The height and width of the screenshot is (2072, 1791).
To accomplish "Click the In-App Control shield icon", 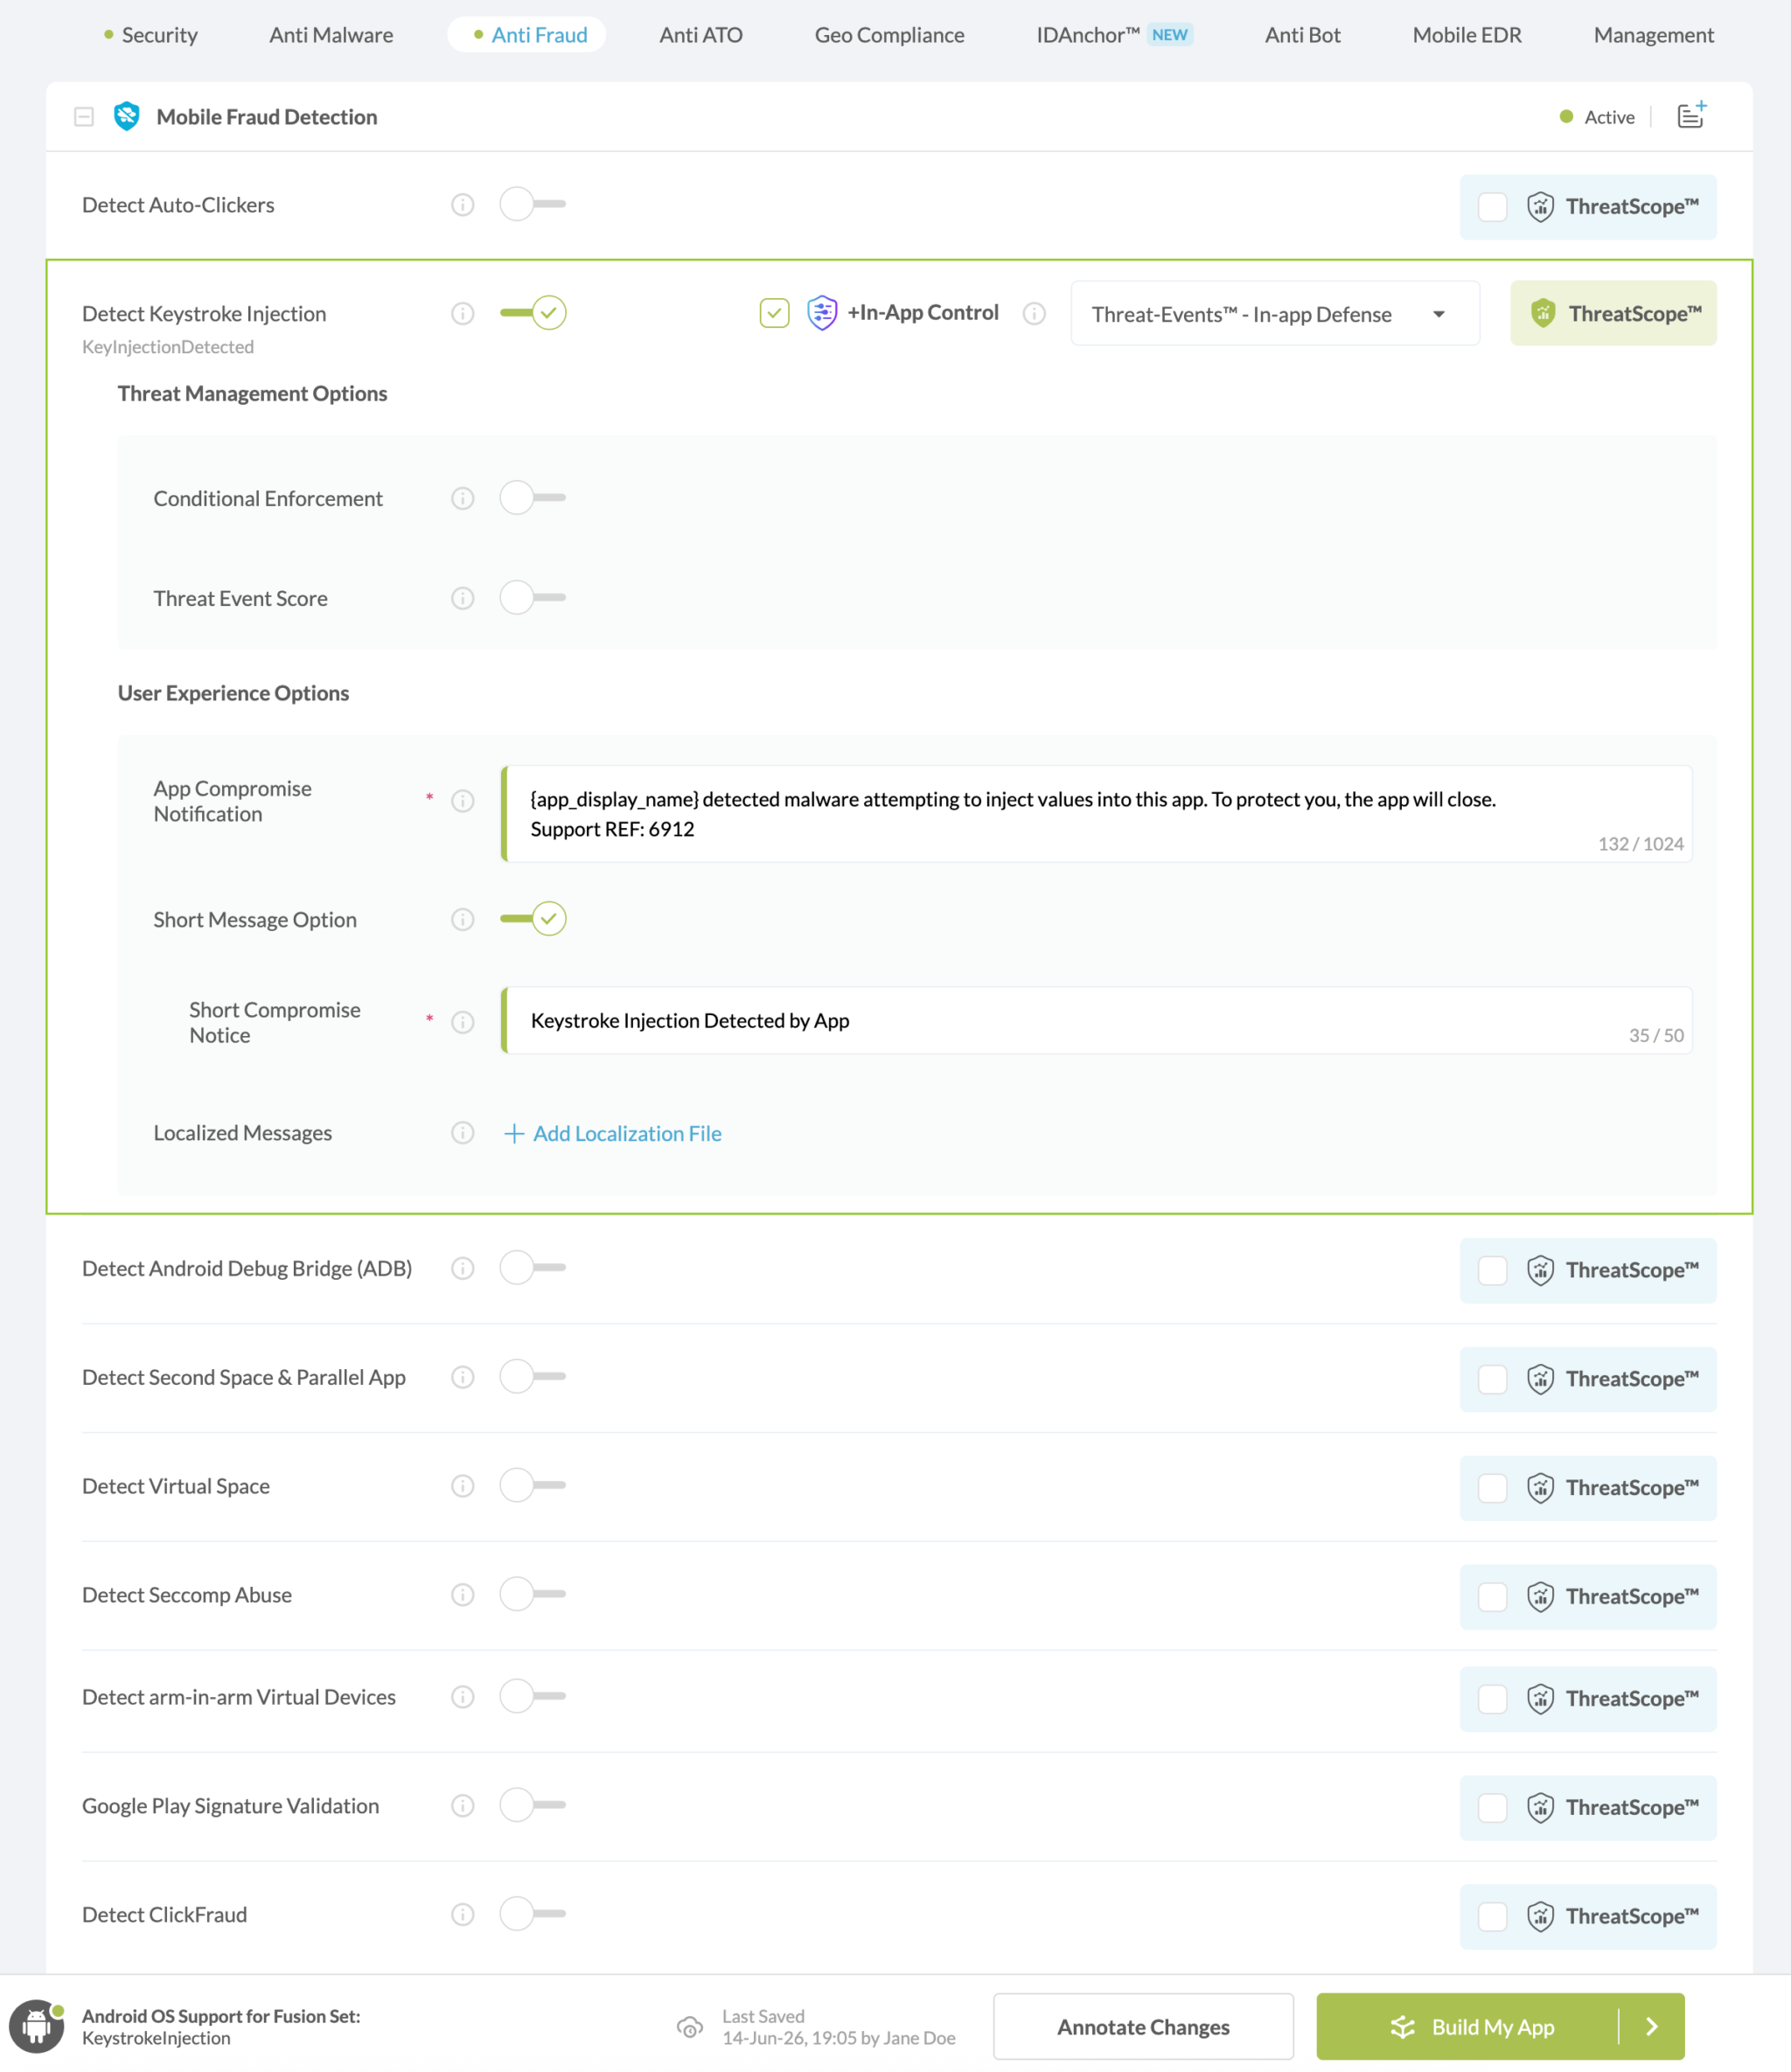I will (x=822, y=313).
